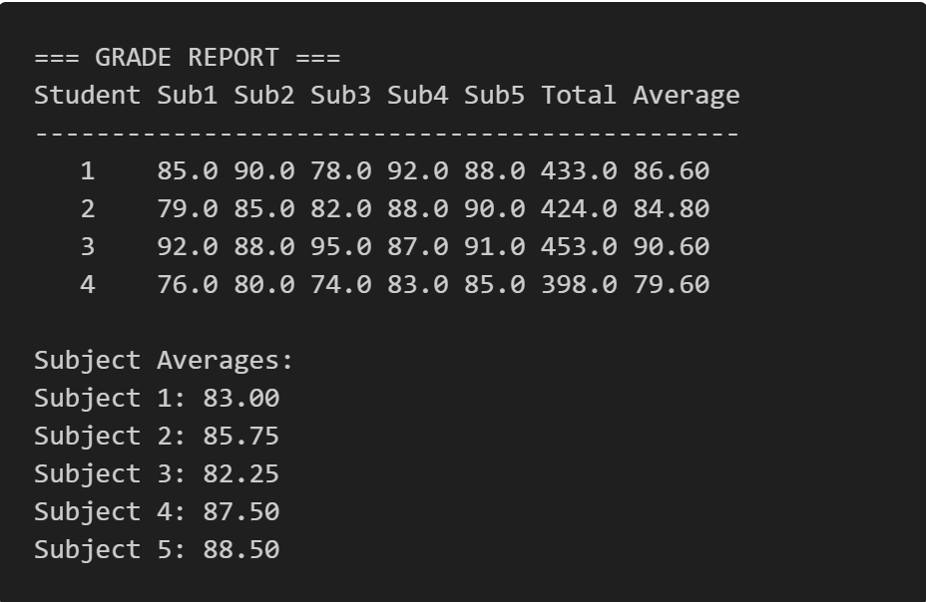Click the GRADE REPORT title line
Image resolution: width=926 pixels, height=602 pixels.
(x=187, y=58)
